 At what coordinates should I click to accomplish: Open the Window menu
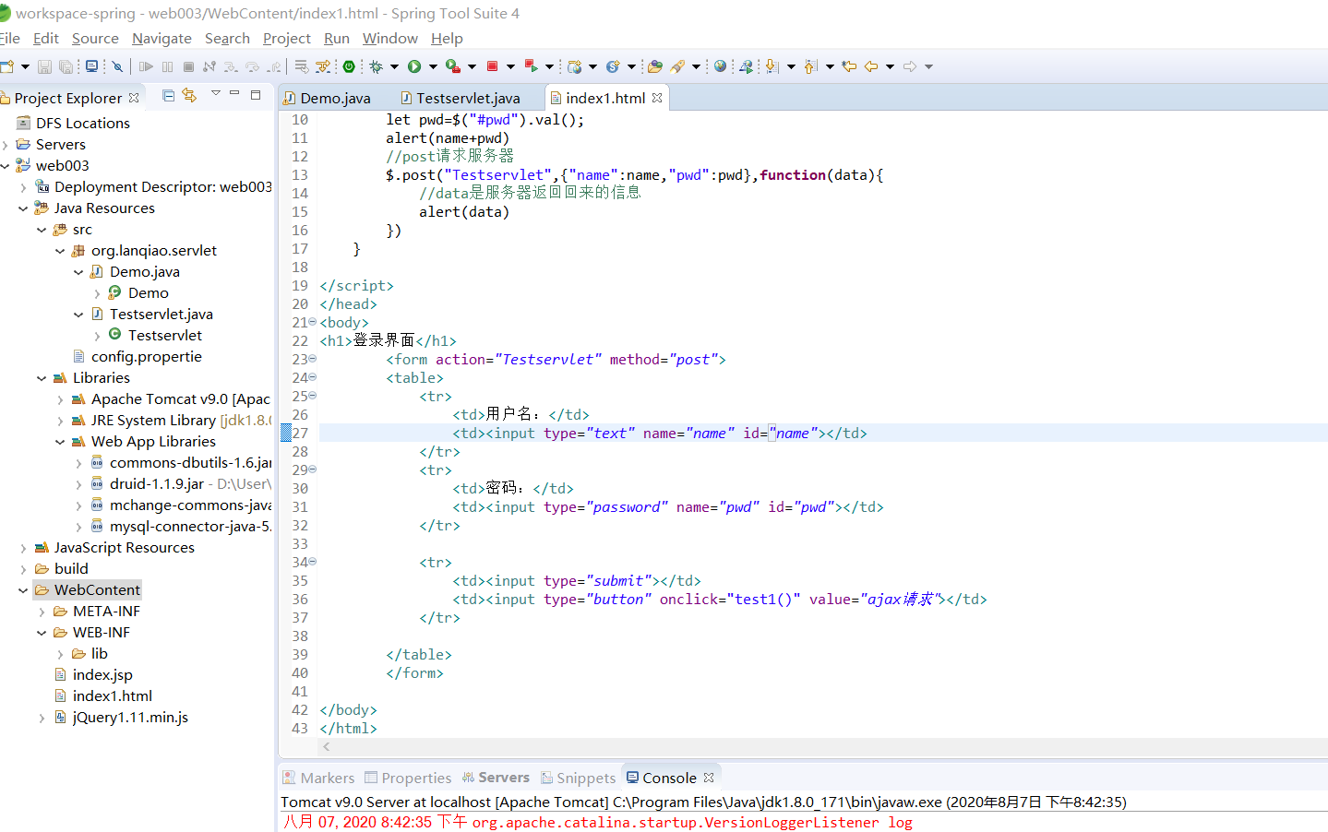tap(390, 39)
